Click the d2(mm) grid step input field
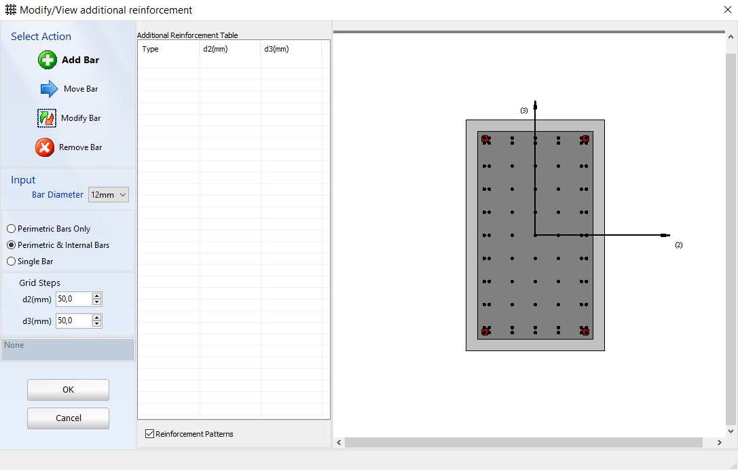This screenshot has width=738, height=470. (73, 299)
